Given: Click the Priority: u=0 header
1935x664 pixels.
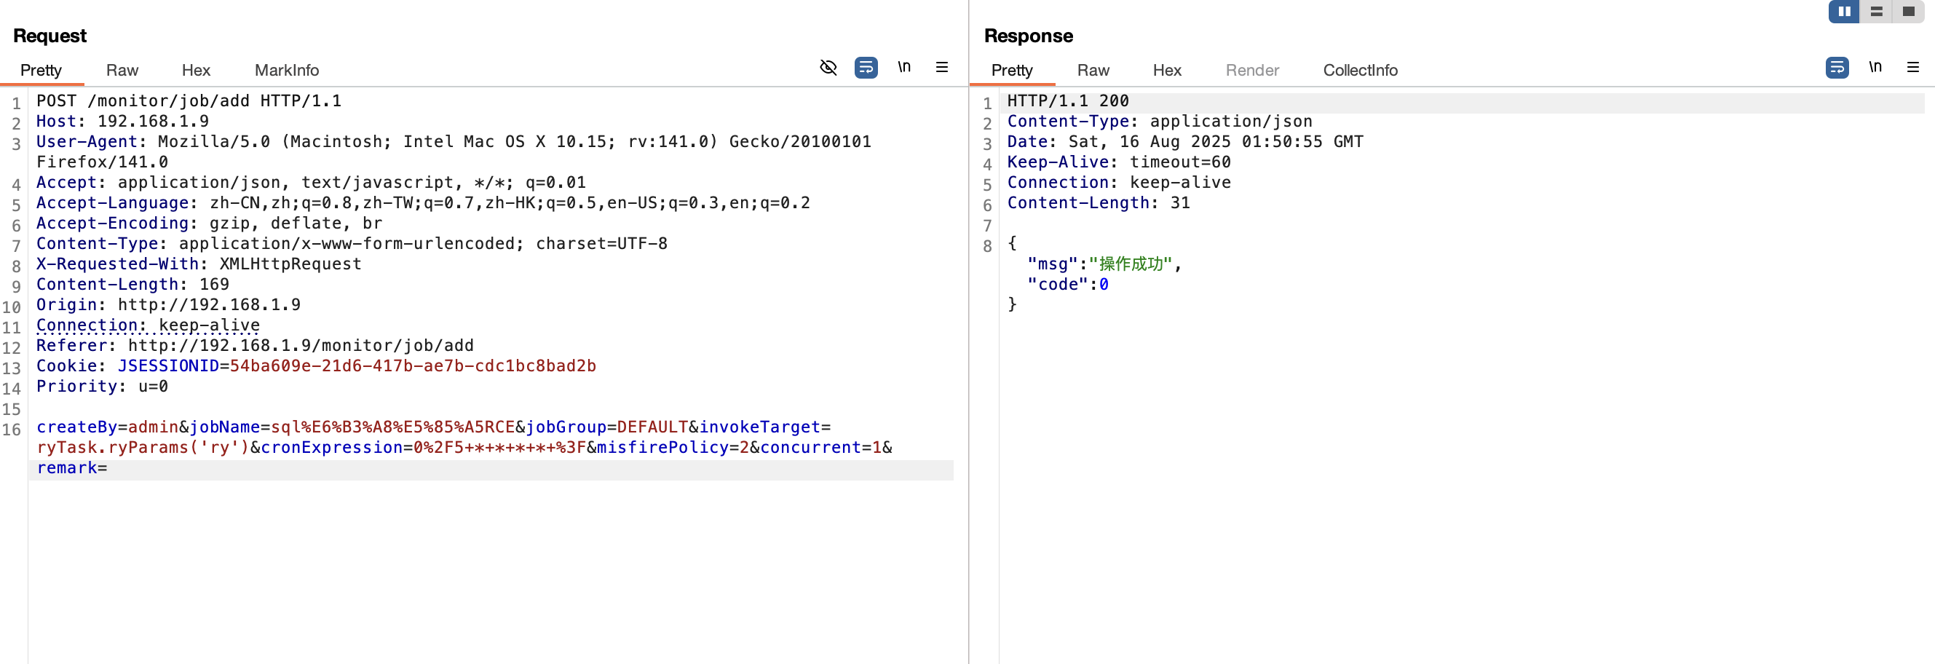Looking at the screenshot, I should 102,386.
